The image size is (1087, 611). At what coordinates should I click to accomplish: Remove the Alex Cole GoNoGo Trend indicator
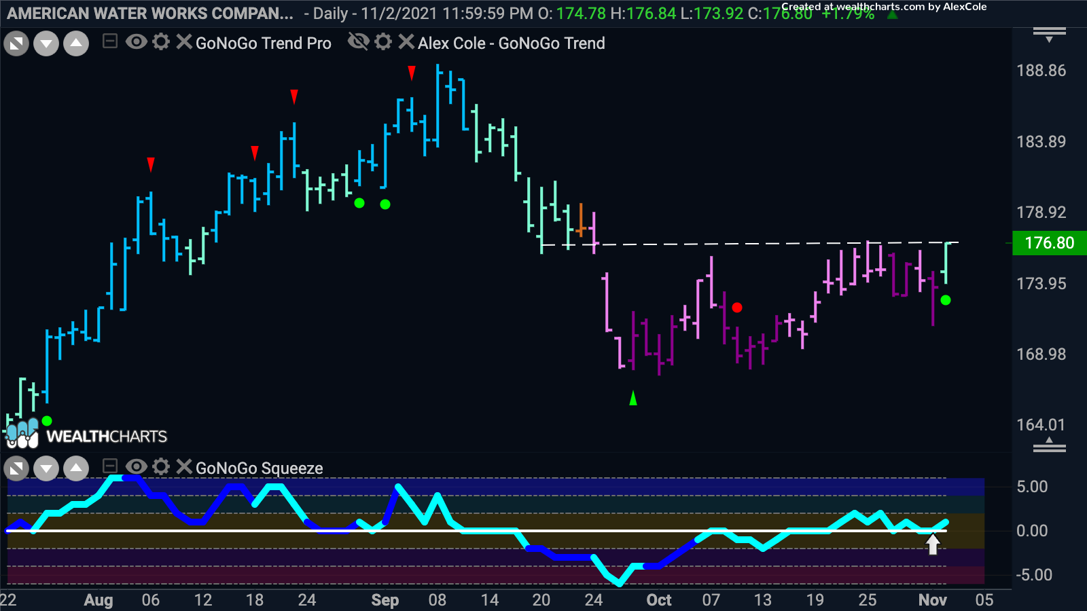[406, 42]
